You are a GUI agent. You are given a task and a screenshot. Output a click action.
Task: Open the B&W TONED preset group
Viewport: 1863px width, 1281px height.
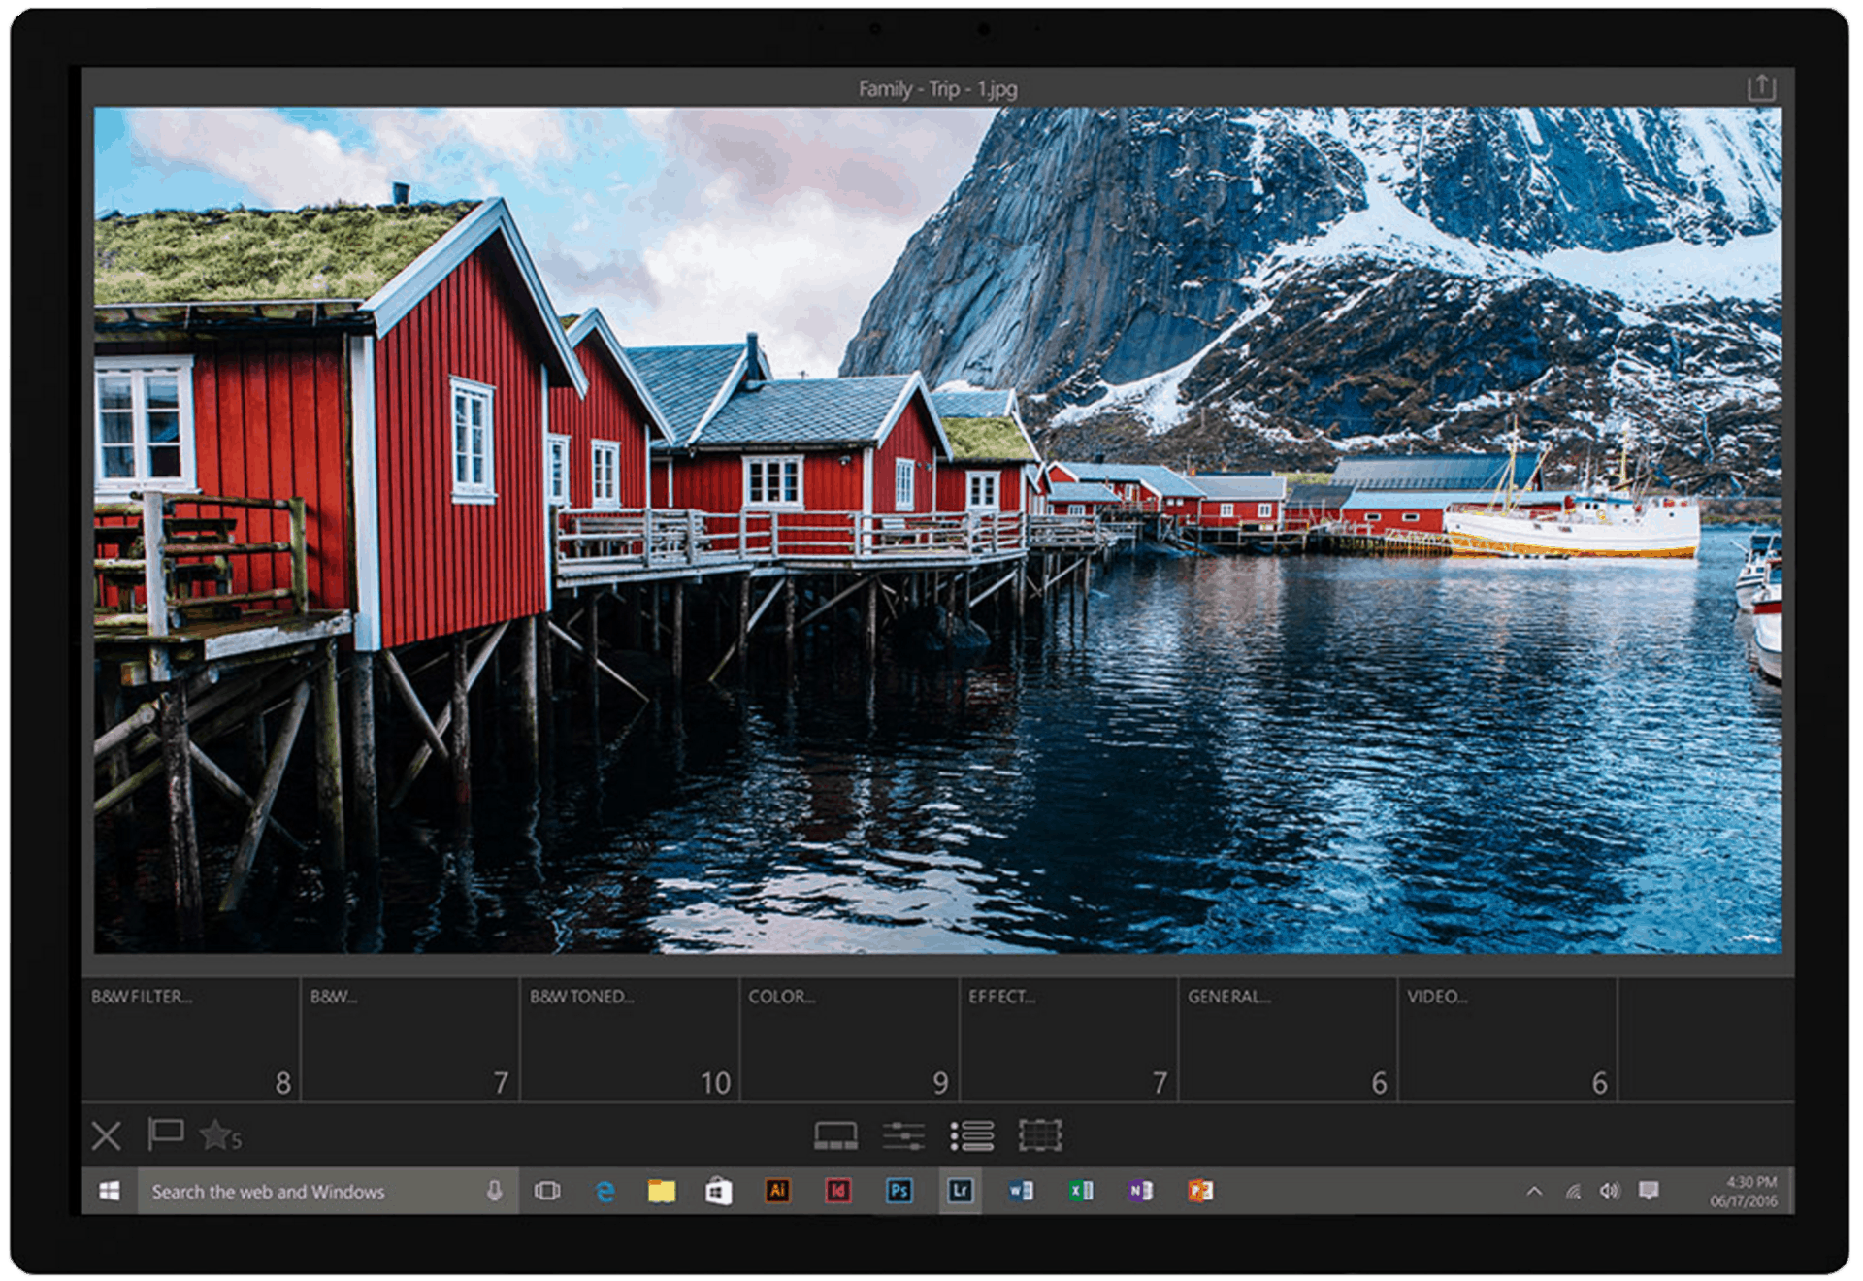629,1038
